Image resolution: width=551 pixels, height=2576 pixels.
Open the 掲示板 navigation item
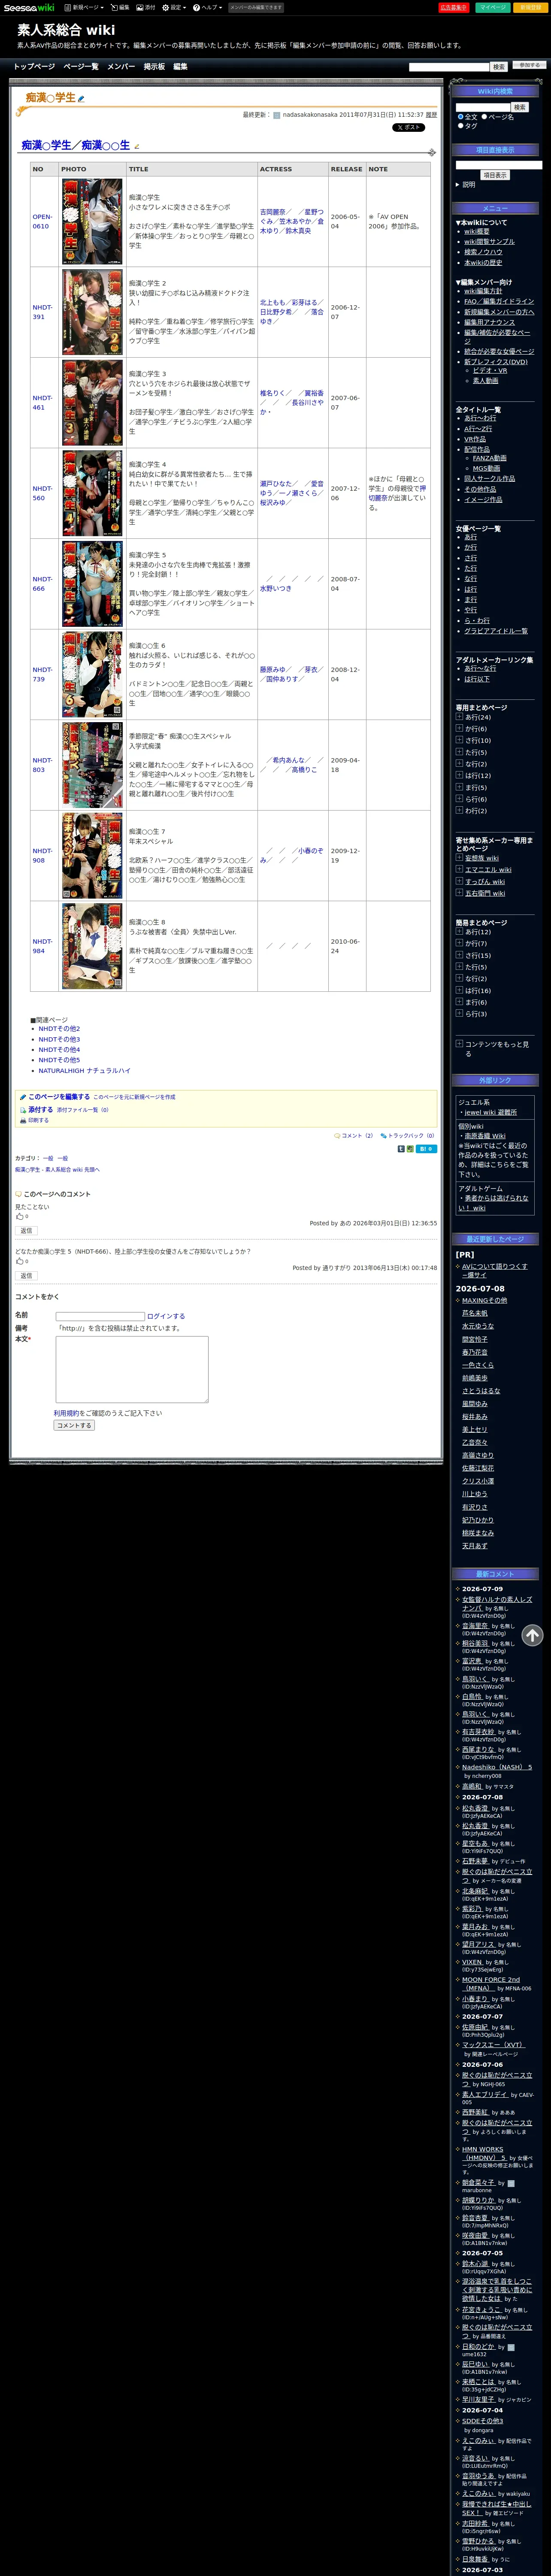point(154,66)
